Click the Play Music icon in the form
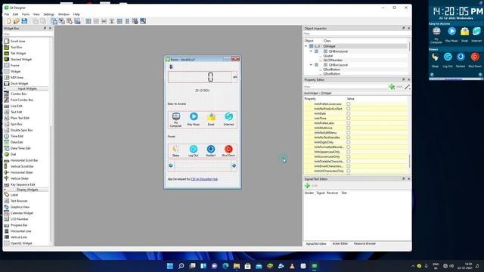The width and height of the screenshot is (484, 272). click(x=194, y=116)
